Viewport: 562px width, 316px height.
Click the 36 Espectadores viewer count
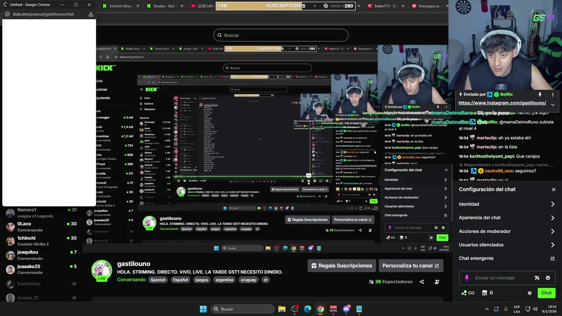pyautogui.click(x=391, y=282)
